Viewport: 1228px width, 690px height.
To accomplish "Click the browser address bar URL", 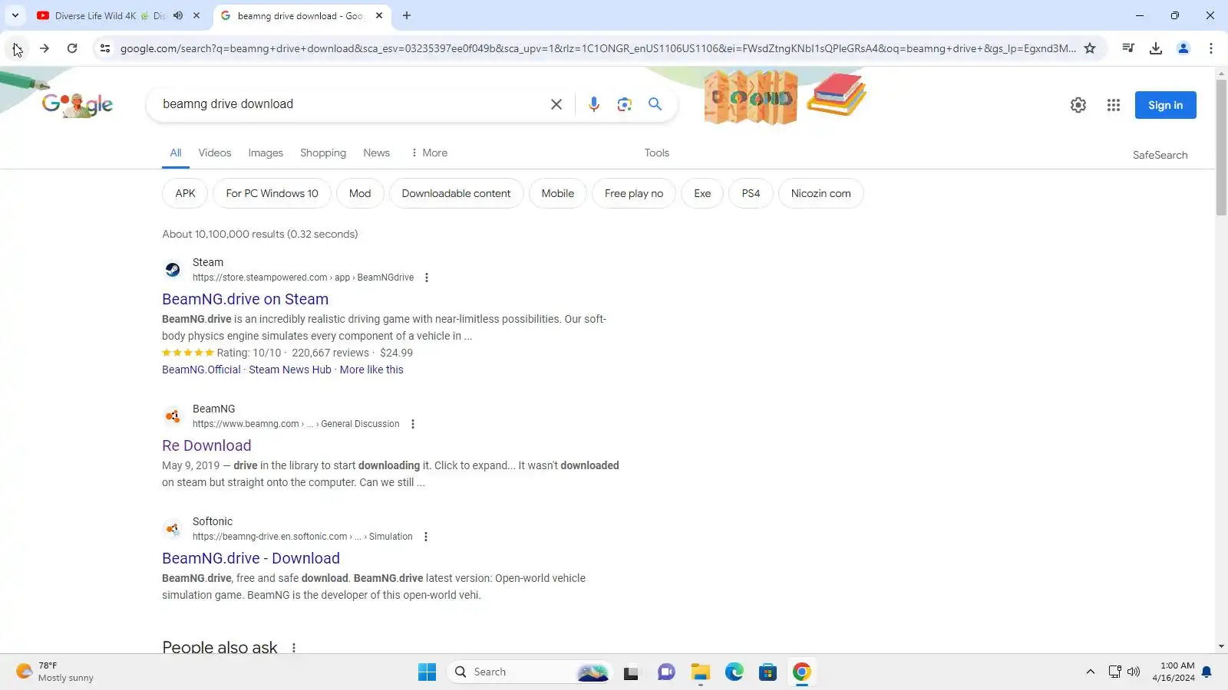I will tap(597, 48).
